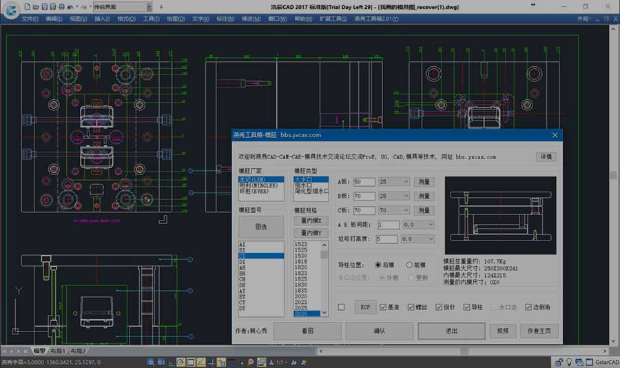The height and width of the screenshot is (368, 620).
Task: Select 明利(MINGLEE) in manufacturer list
Action: (x=260, y=185)
